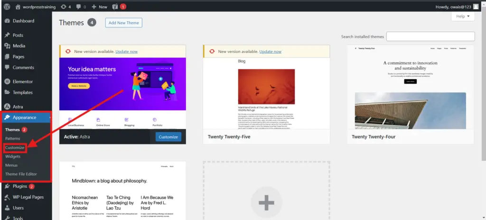Screen dimensions: 486x220
Task: Click Update now link on Twenty Twenty-Five
Action: tap(270, 52)
